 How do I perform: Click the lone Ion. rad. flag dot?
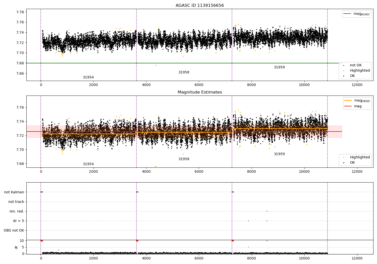267,211
